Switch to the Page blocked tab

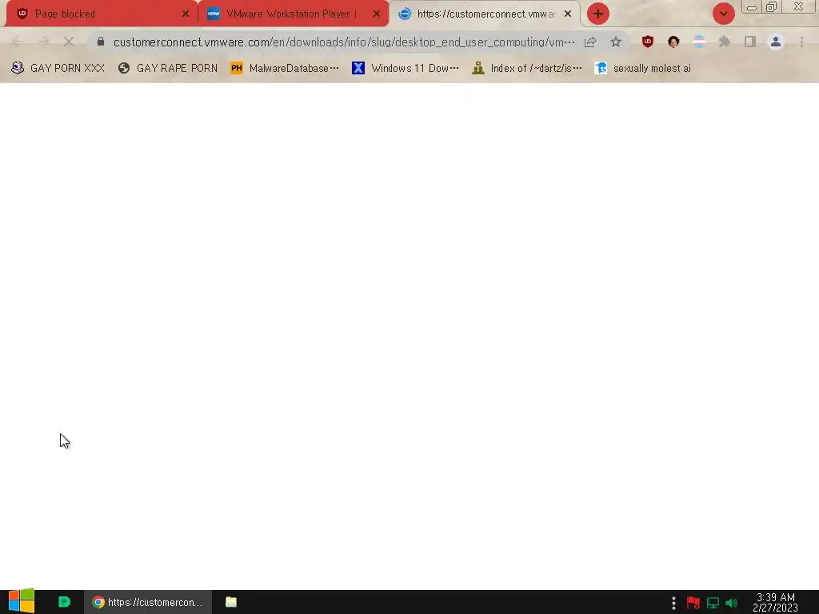[102, 14]
